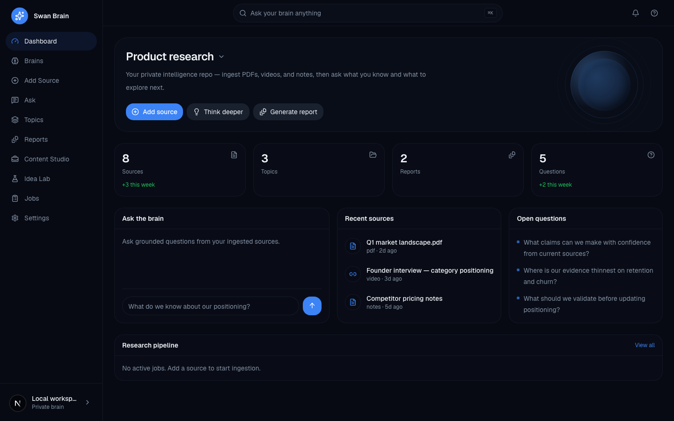
Task: Open the Dashboard menu item
Action: coord(51,41)
